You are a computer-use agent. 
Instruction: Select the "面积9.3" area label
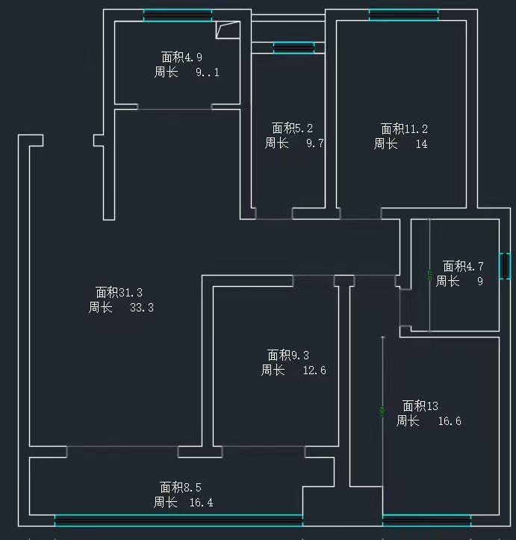[x=288, y=355]
